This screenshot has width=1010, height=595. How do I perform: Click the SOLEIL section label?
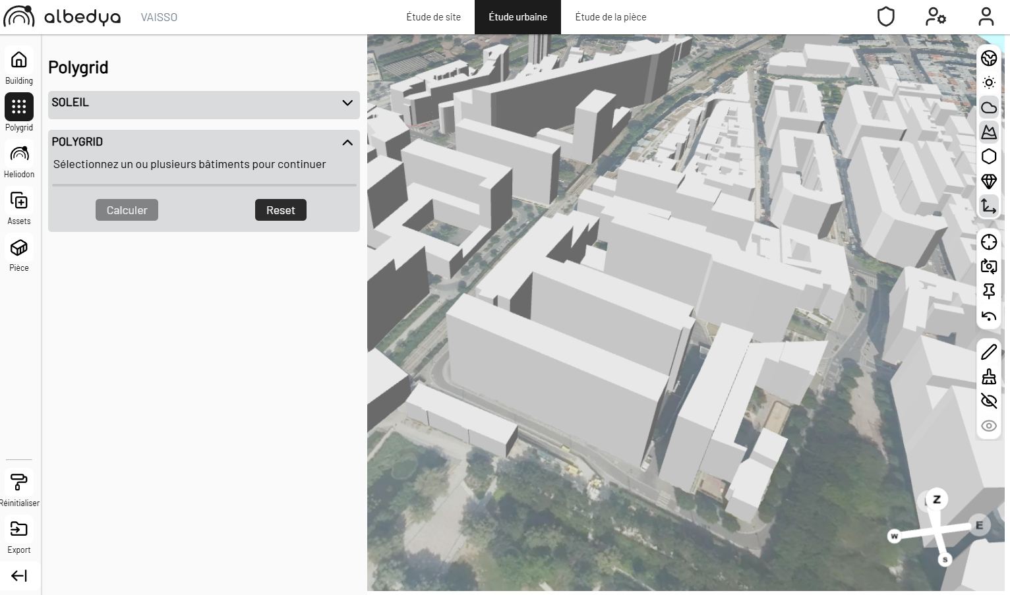tap(70, 102)
